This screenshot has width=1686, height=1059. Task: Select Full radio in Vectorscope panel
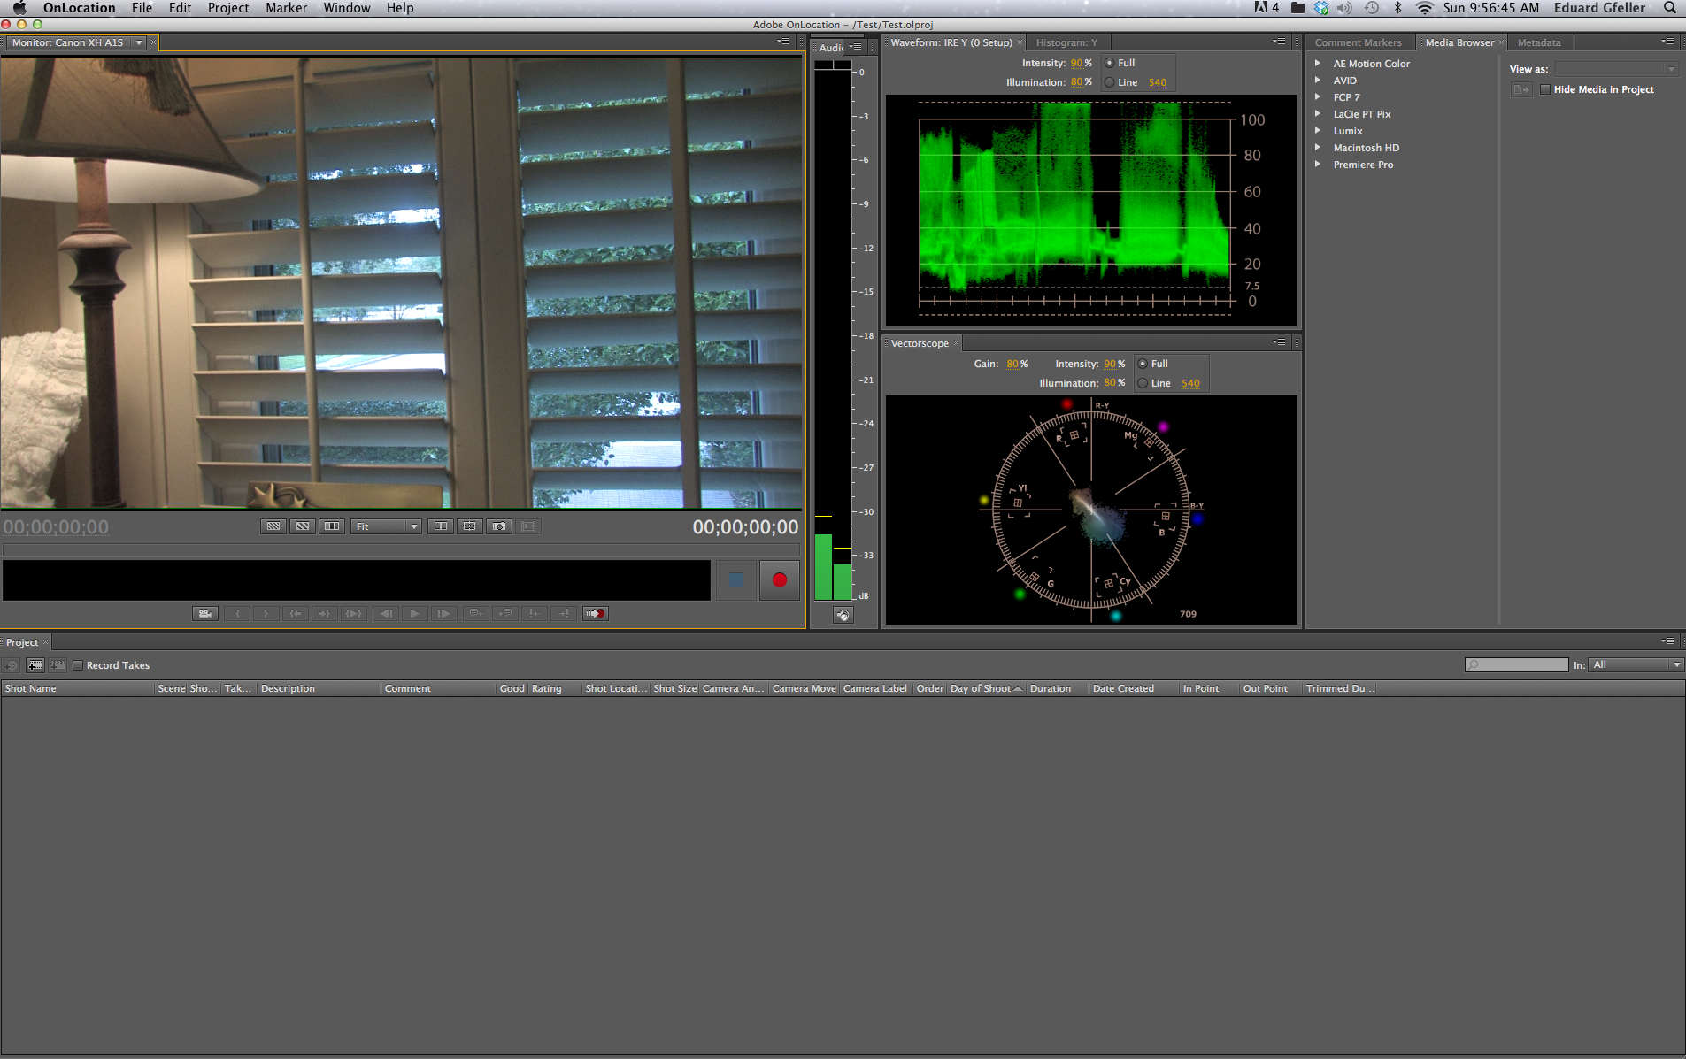(x=1143, y=364)
